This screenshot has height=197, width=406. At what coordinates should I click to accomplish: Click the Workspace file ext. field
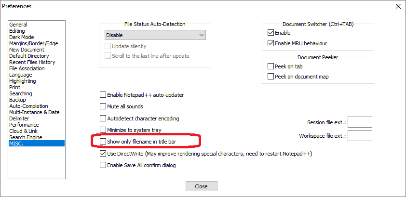click(x=360, y=135)
